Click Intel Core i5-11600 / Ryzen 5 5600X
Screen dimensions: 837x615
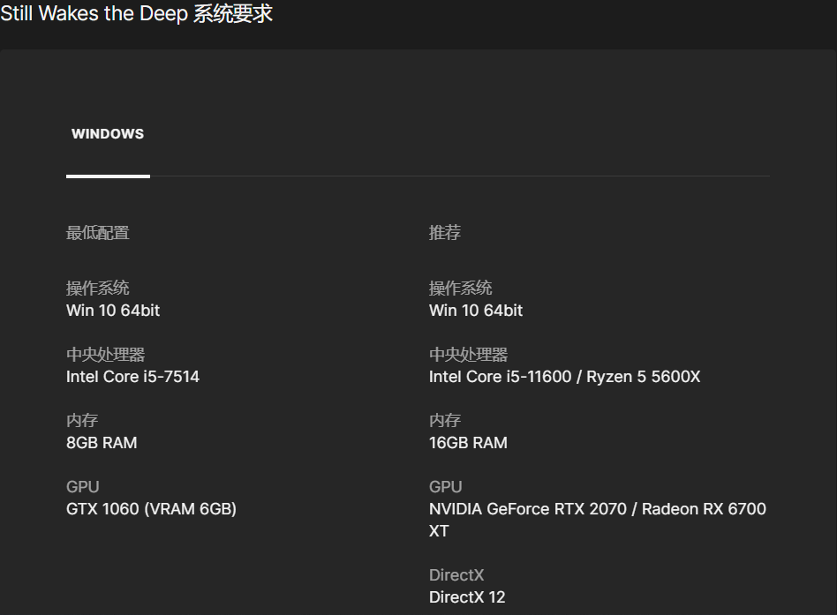pos(564,377)
